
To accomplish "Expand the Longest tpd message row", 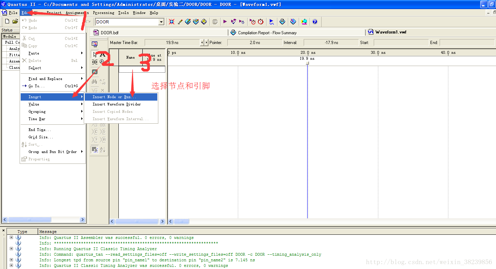I will click(x=12, y=260).
